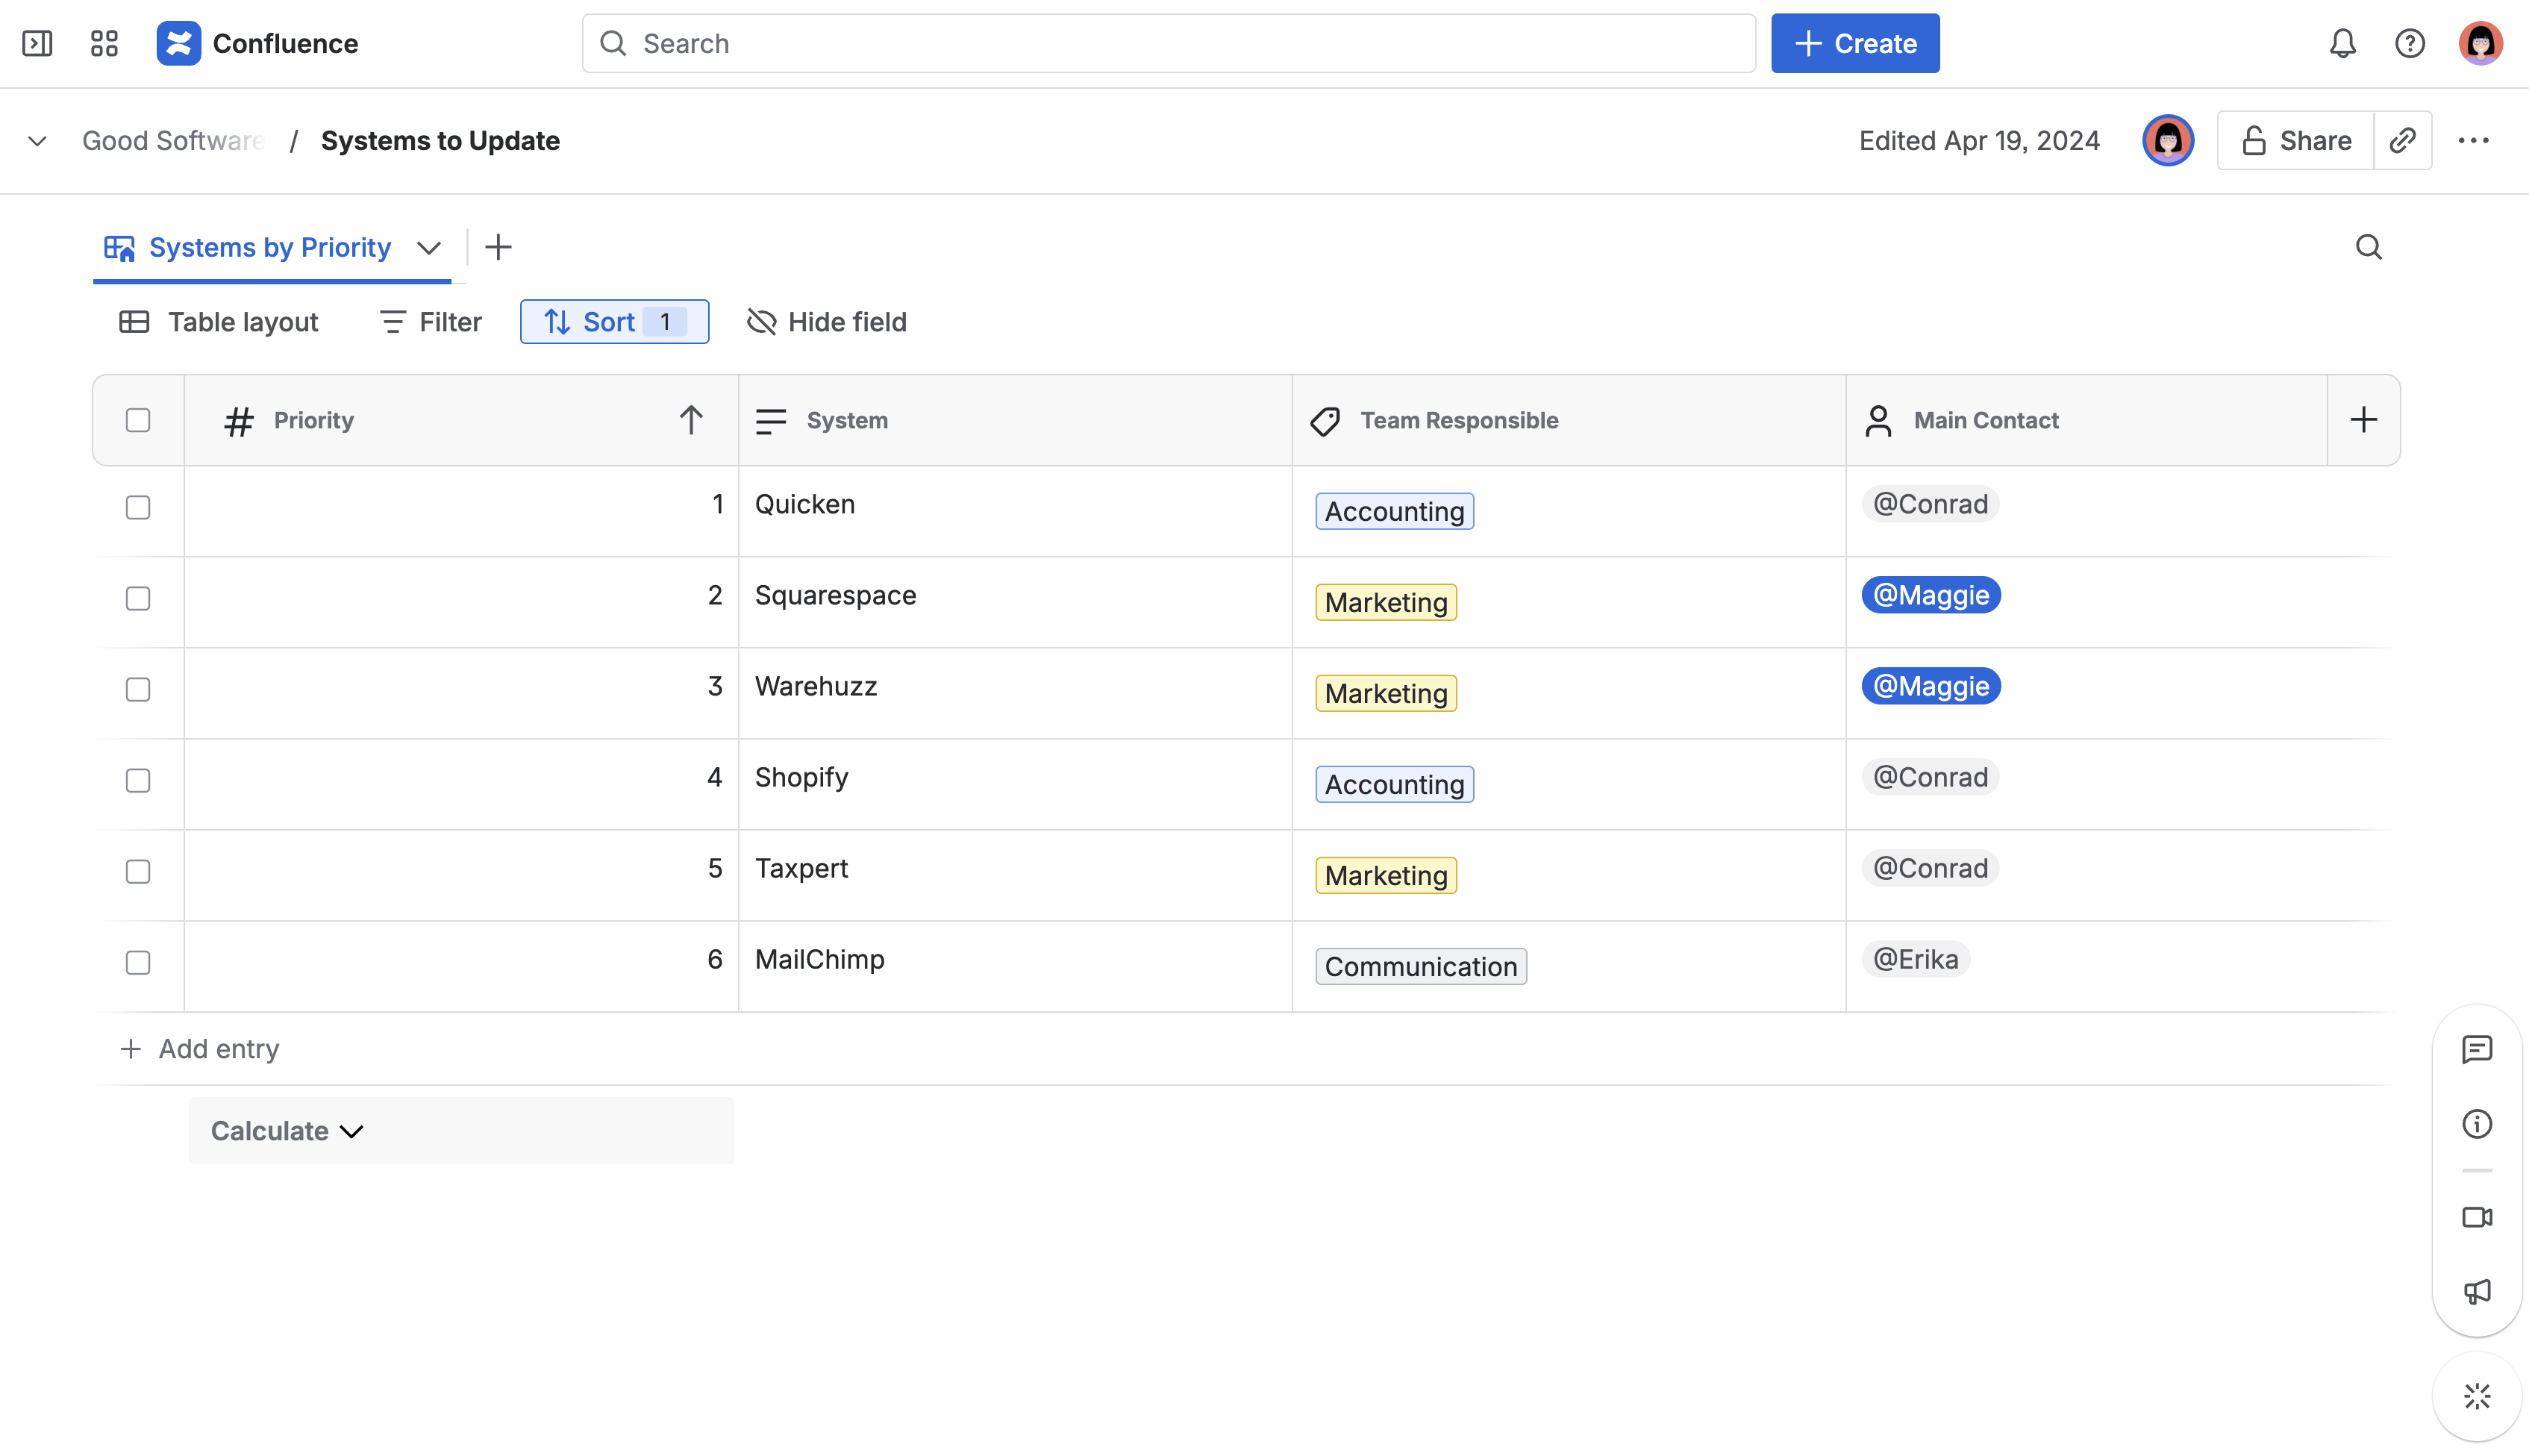This screenshot has height=1456, width=2529.
Task: Open Systems by Priority view chevron
Action: click(429, 248)
